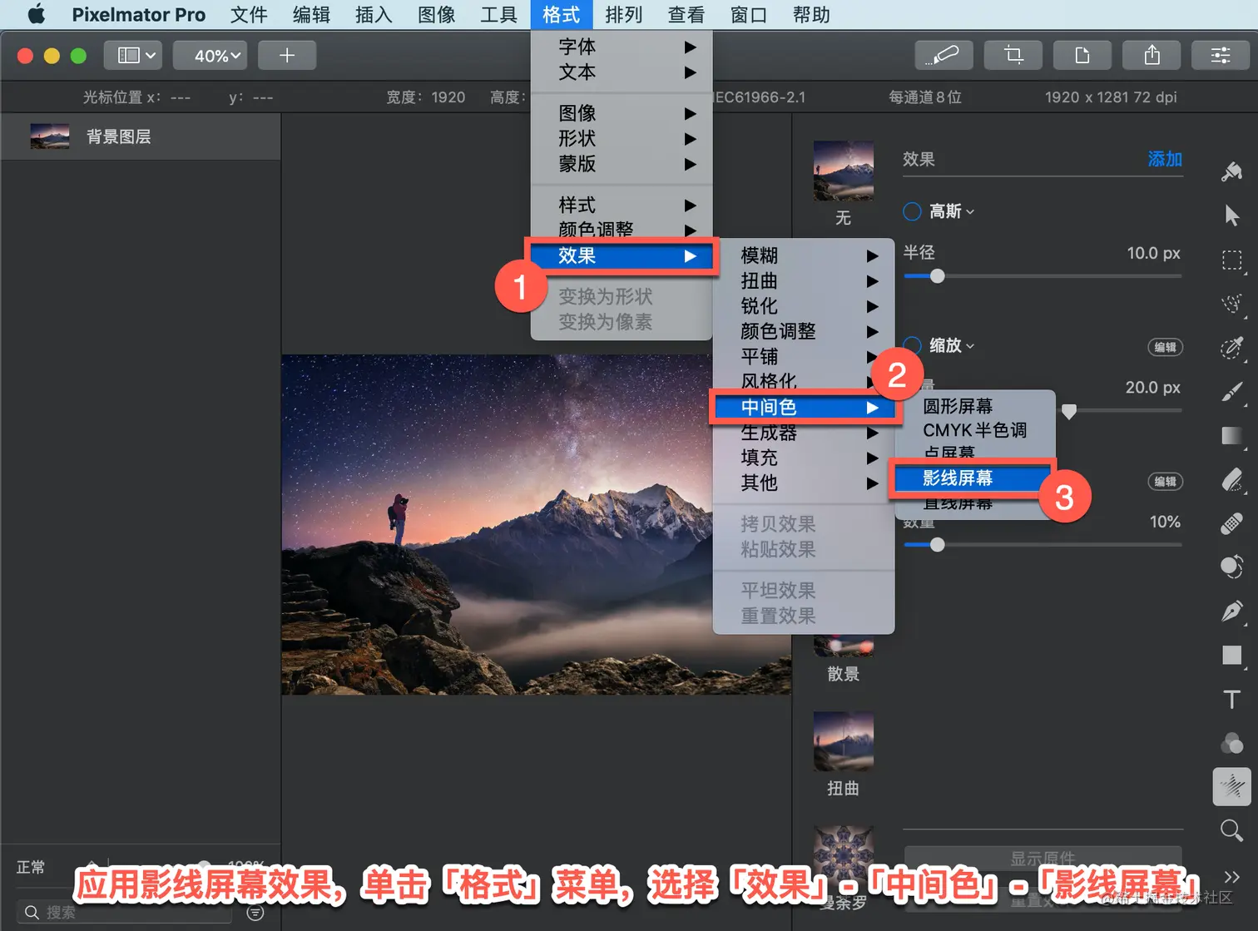Select the Style paint bucket tool
The height and width of the screenshot is (931, 1258).
[1232, 172]
